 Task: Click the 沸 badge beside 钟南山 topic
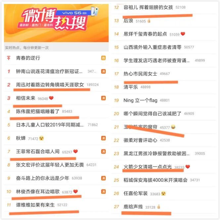pos(104,71)
